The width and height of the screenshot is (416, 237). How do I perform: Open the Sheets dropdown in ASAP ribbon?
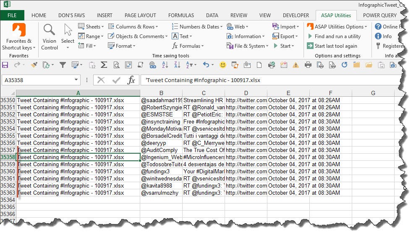[91, 26]
